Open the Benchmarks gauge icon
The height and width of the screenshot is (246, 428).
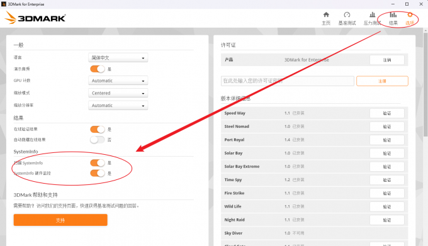click(347, 14)
